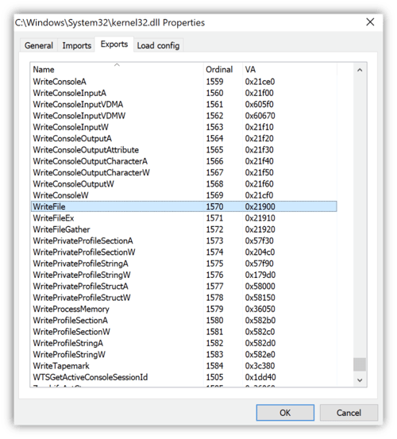The image size is (397, 439).
Task: Sort by the Name column header
Action: tap(117, 69)
